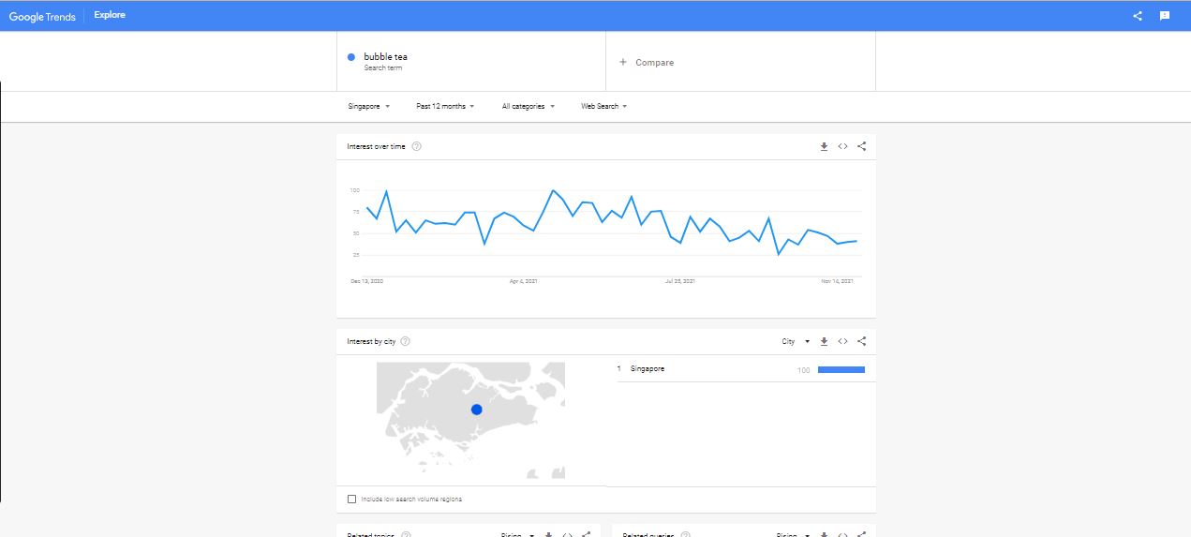Click the Interest by city heading
The width and height of the screenshot is (1191, 537).
(x=371, y=341)
